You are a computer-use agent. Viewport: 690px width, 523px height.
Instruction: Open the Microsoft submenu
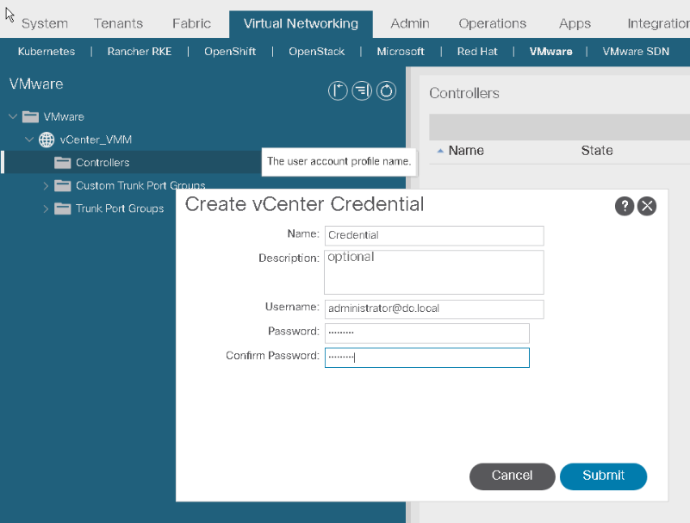[x=401, y=52]
